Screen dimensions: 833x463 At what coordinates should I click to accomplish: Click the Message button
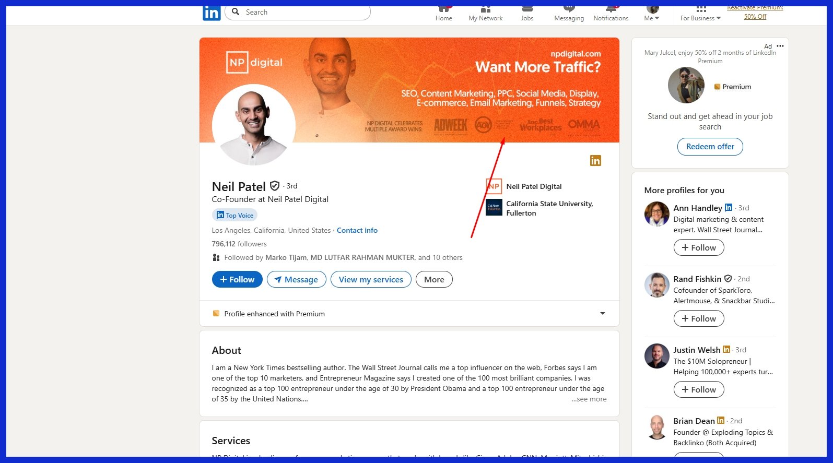(296, 279)
